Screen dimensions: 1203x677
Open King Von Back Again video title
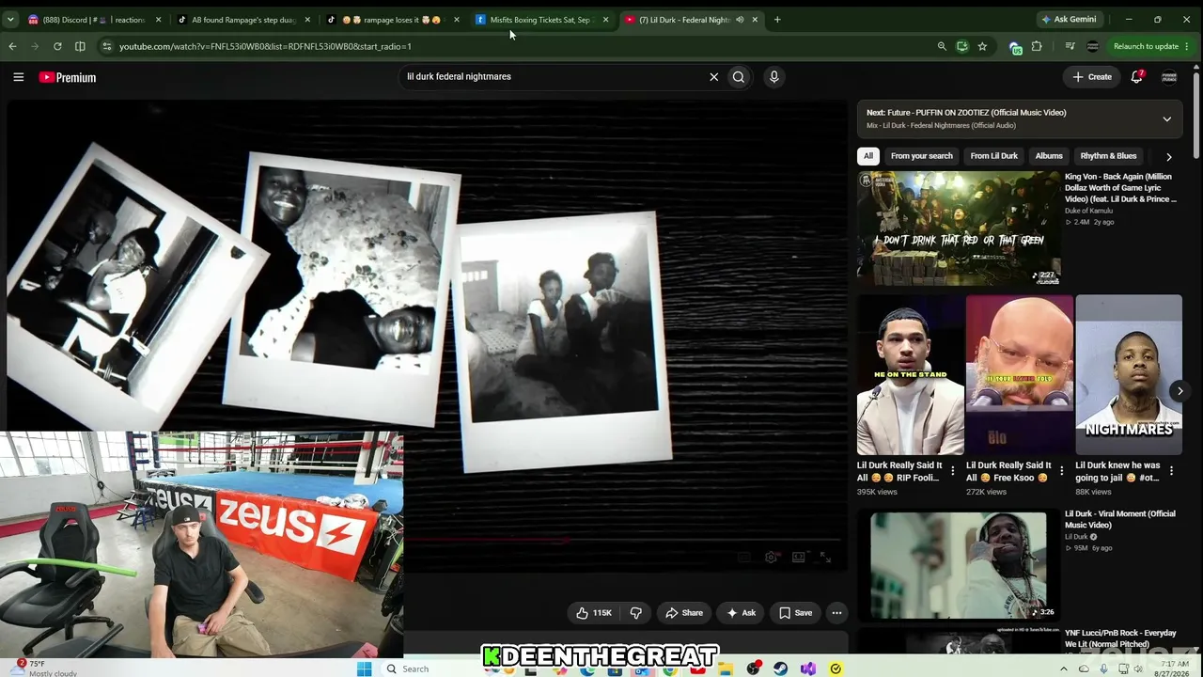pyautogui.click(x=1120, y=188)
